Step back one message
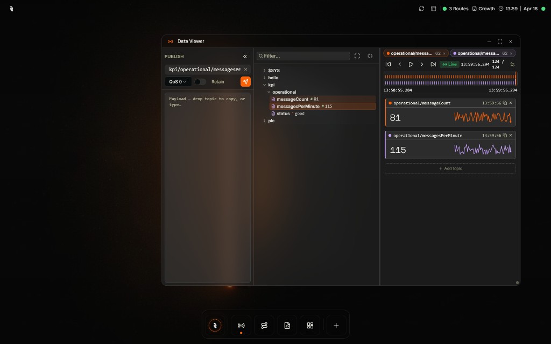The image size is (551, 344). click(400, 65)
